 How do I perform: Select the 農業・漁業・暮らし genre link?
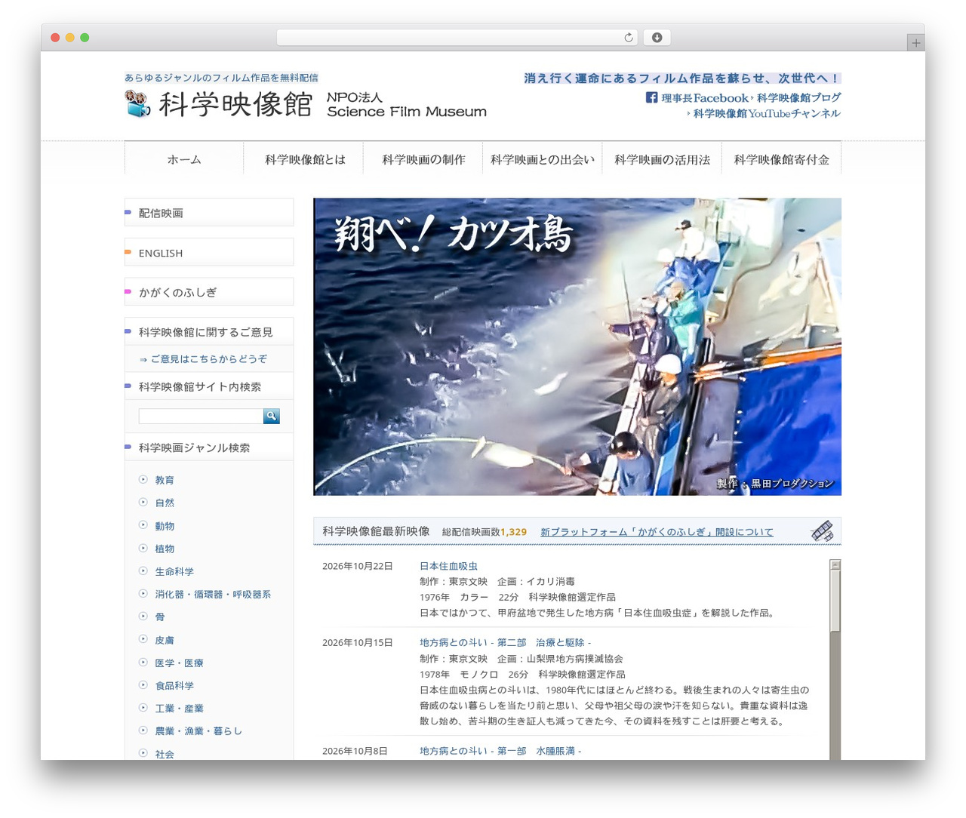[198, 730]
